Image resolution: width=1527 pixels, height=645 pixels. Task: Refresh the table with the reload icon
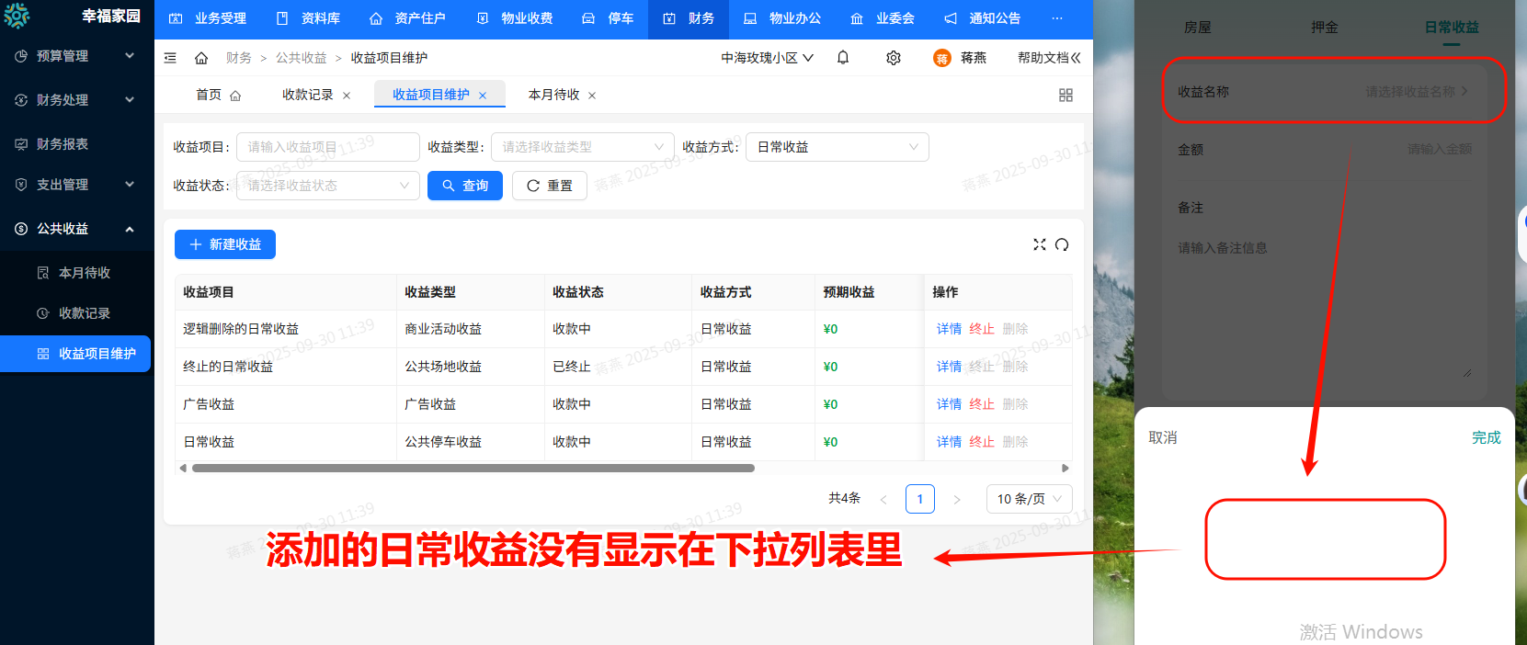coord(1062,244)
